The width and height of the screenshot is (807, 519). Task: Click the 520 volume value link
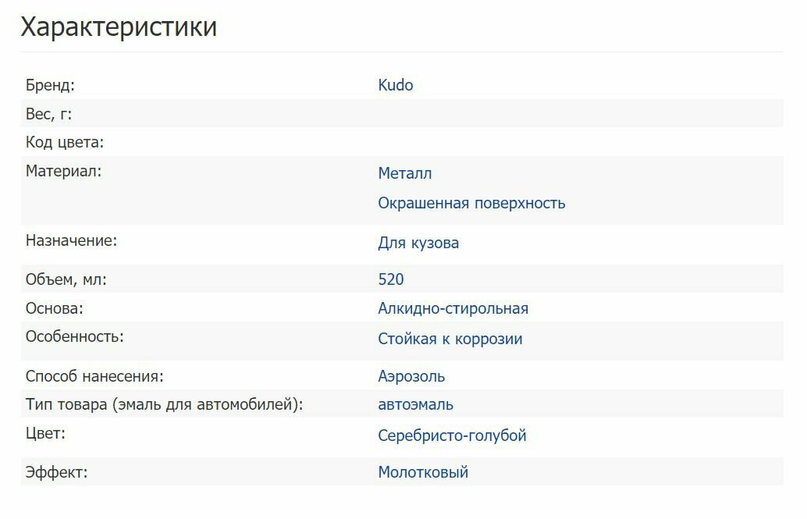[x=390, y=279]
